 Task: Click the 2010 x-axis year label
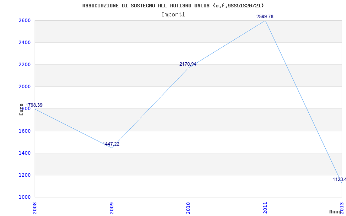pyautogui.click(x=188, y=208)
